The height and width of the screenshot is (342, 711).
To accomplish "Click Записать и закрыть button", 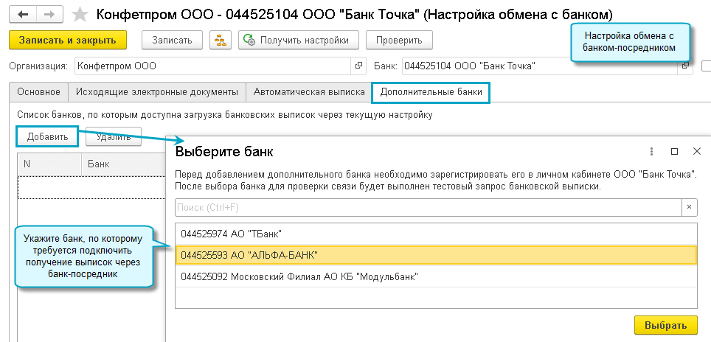I will [x=68, y=40].
